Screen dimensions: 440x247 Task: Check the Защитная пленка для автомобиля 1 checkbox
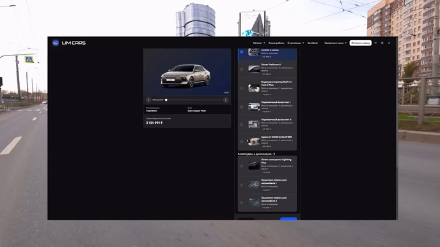click(x=242, y=185)
